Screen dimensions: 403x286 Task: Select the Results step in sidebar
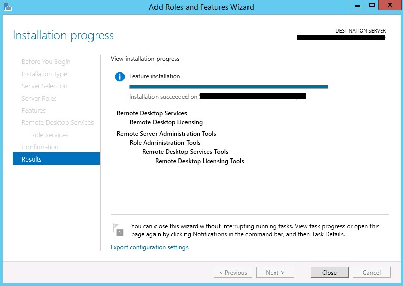[x=56, y=159]
